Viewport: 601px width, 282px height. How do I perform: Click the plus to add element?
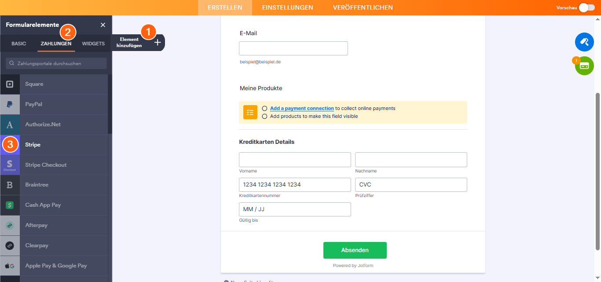(x=158, y=43)
